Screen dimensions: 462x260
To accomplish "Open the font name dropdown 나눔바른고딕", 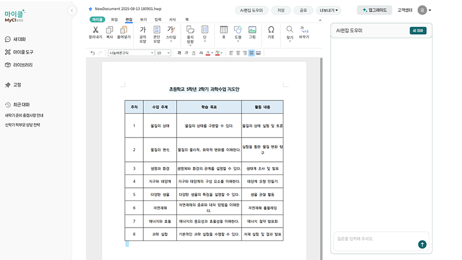I will pyautogui.click(x=131, y=53).
